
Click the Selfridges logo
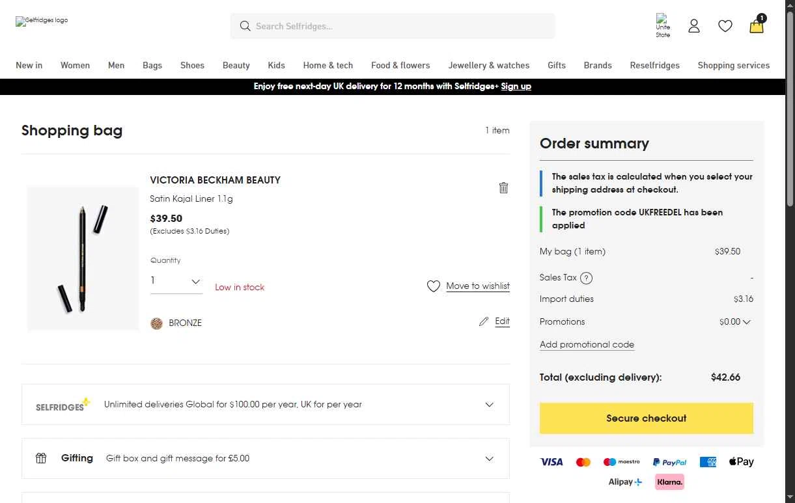[x=42, y=21]
